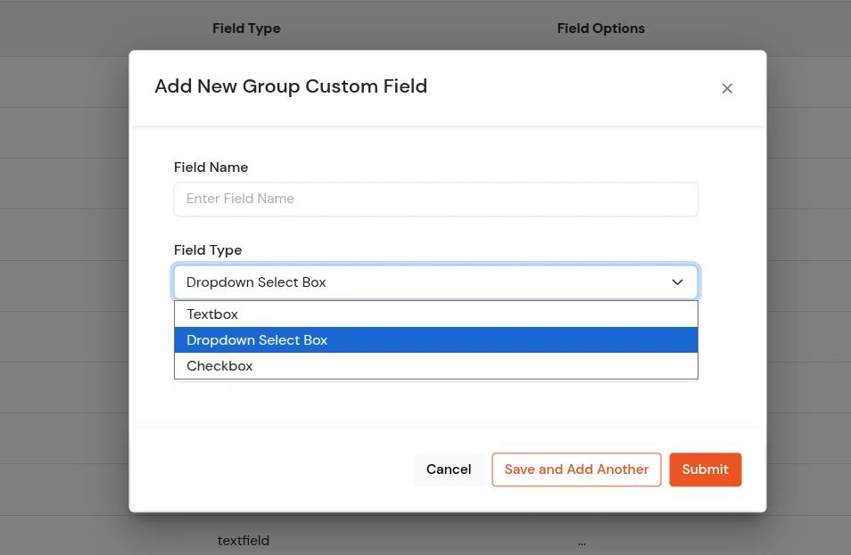This screenshot has height=555, width=851.
Task: Open the Field Type chevron arrow
Action: coord(677,282)
